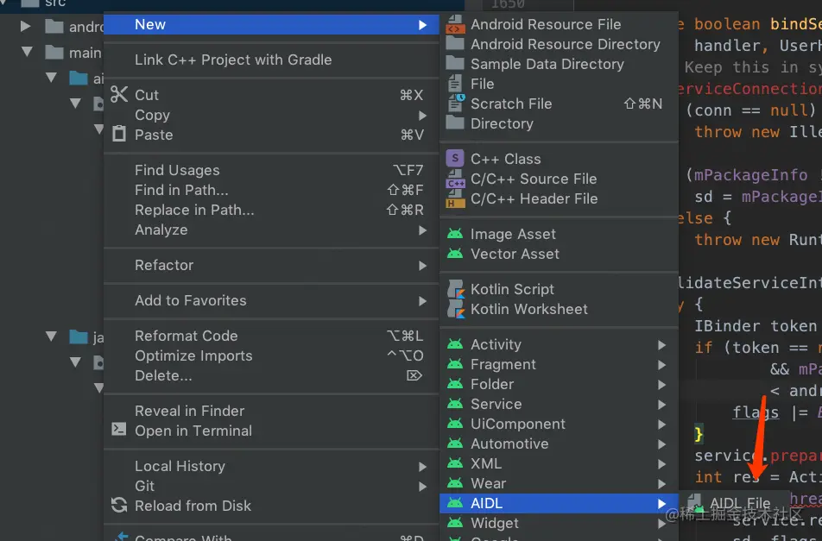Expand the Wear submenu arrow
Image resolution: width=822 pixels, height=541 pixels.
pos(662,484)
